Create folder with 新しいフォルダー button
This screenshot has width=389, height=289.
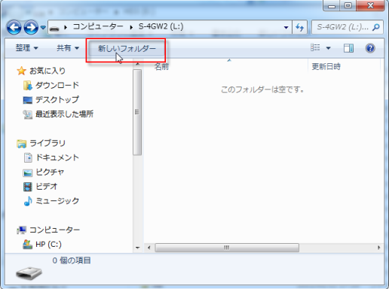pyautogui.click(x=127, y=48)
